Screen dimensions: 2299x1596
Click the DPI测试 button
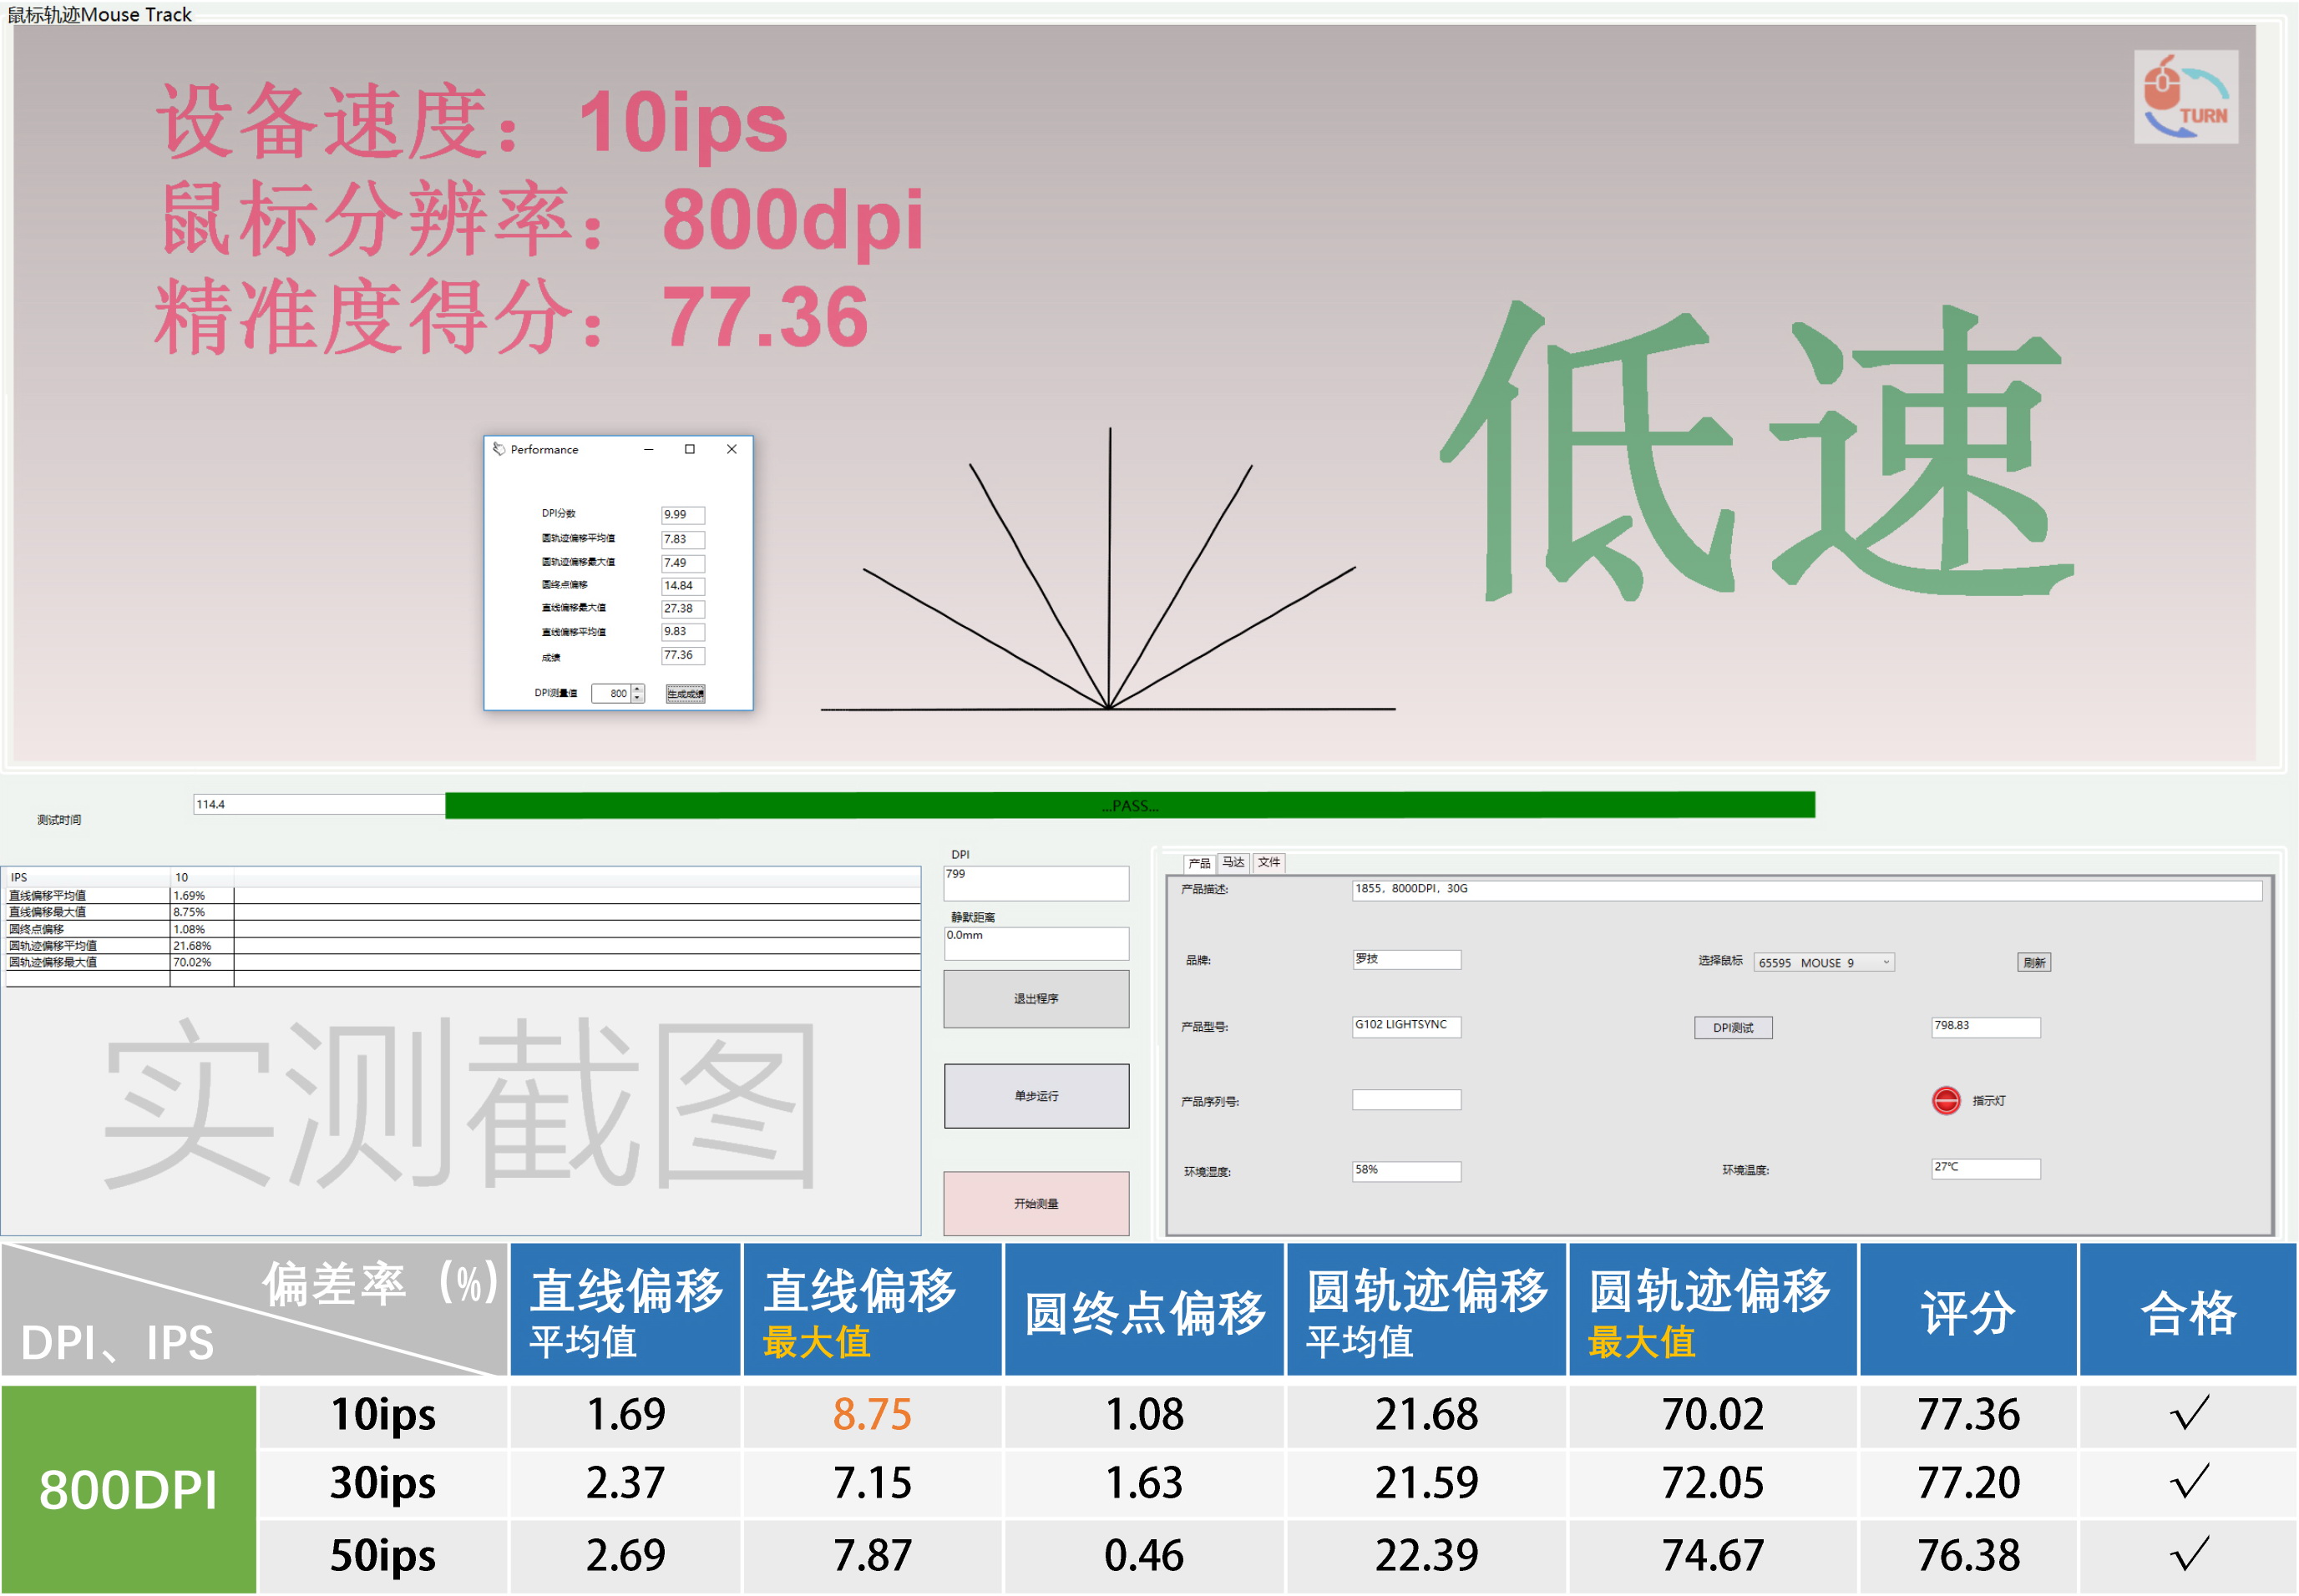[1733, 1027]
